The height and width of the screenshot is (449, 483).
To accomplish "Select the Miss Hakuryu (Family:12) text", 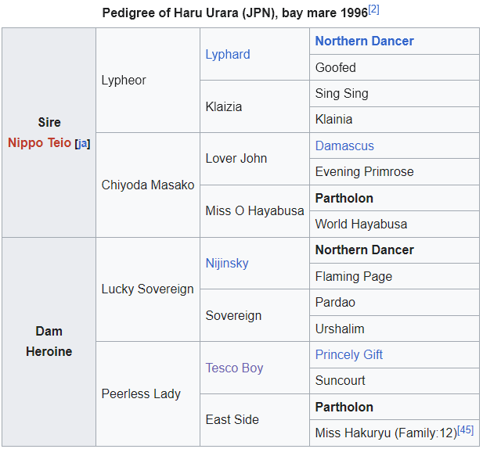I will [386, 433].
